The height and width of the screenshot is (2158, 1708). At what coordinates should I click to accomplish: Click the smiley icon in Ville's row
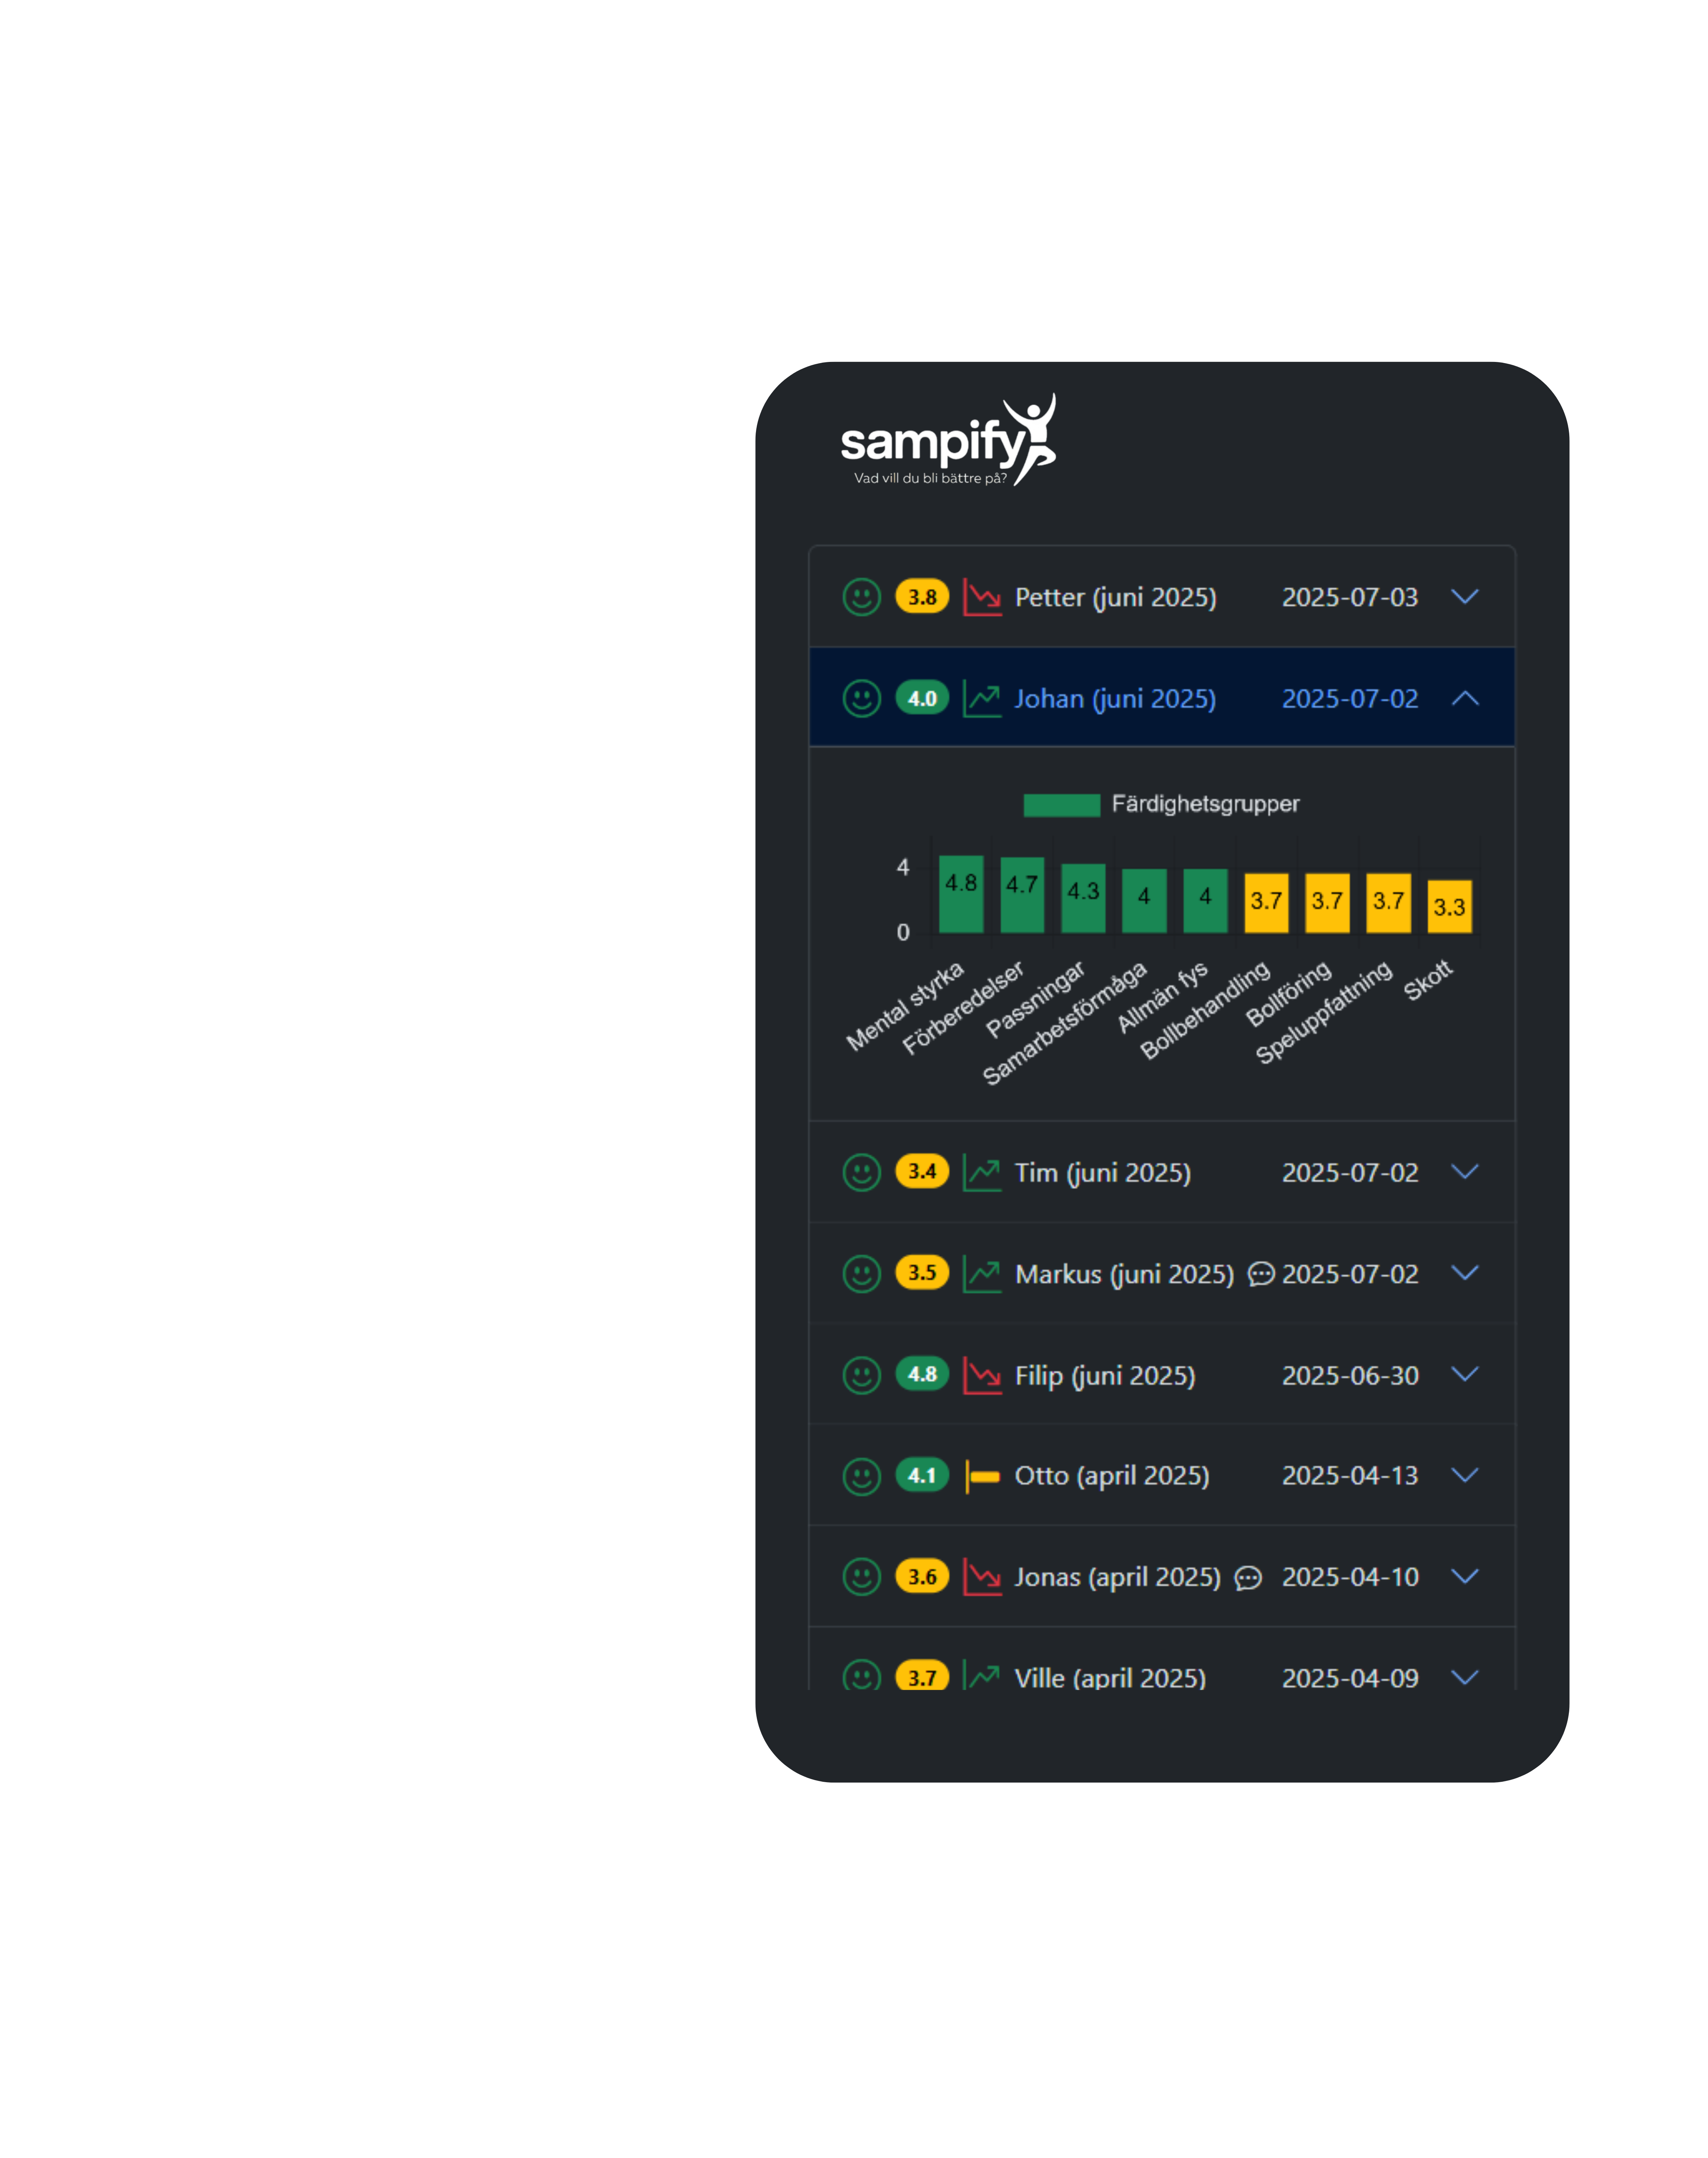(861, 1675)
